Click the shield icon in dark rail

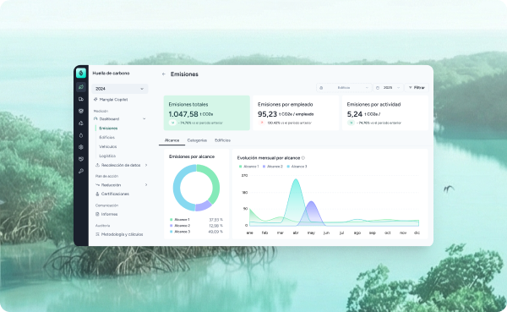(x=81, y=159)
